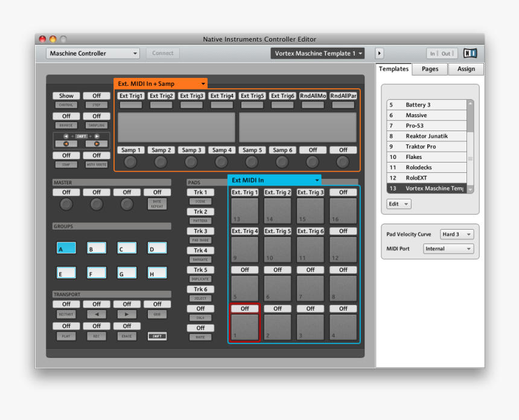Screen dimensions: 519x420
Task: Toggle Off above the AUTO WRITE button
Action: 96,155
